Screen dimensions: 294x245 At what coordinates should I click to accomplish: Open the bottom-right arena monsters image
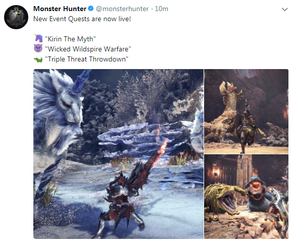[246, 197]
